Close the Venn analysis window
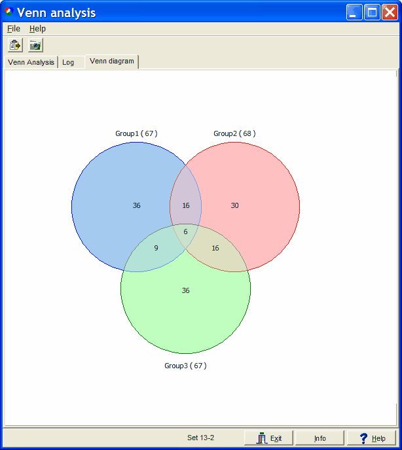 pos(390,12)
